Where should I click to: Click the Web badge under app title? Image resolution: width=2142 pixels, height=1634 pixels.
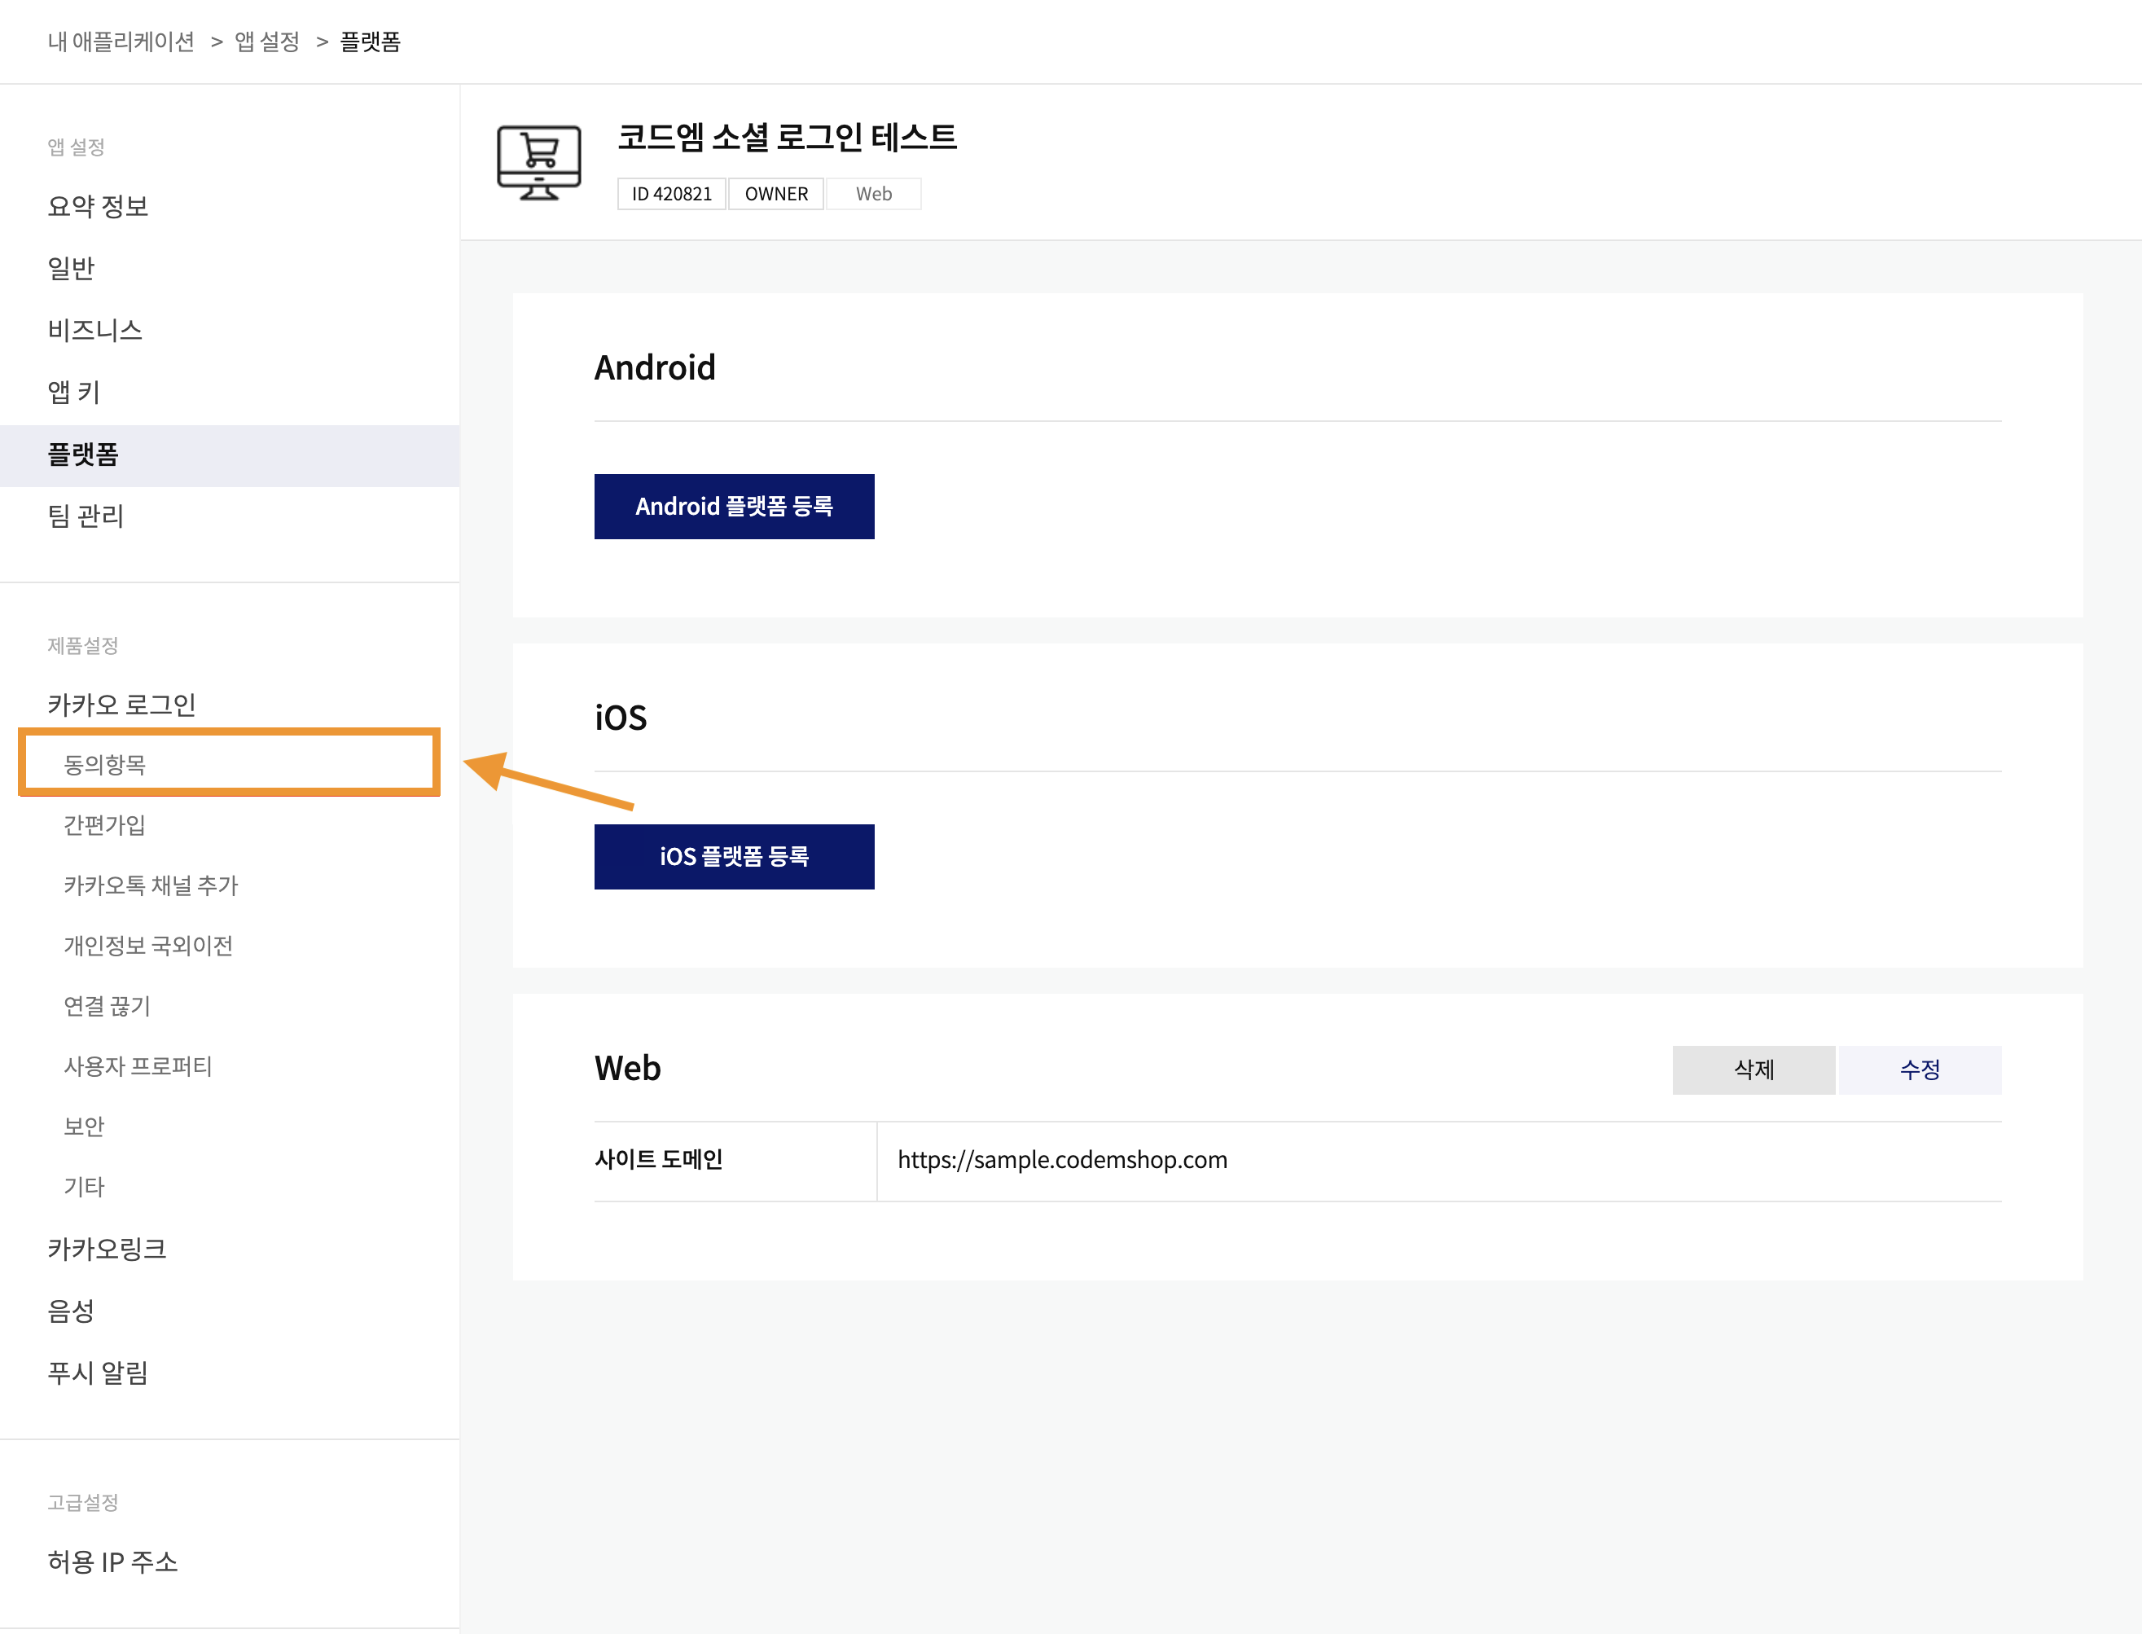[x=873, y=194]
